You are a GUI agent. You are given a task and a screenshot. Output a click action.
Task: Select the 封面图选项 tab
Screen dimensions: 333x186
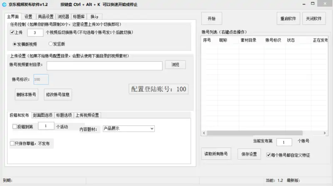42,115
